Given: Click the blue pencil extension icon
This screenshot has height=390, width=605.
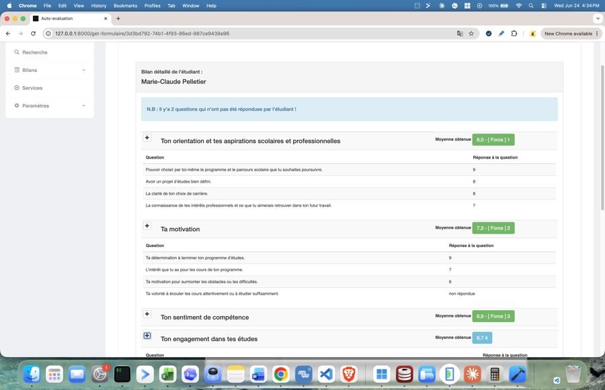Looking at the screenshot, I should click(x=501, y=34).
